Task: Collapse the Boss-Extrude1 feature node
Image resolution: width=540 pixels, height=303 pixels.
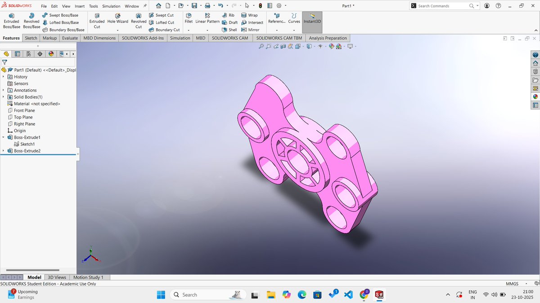Action: coord(3,137)
